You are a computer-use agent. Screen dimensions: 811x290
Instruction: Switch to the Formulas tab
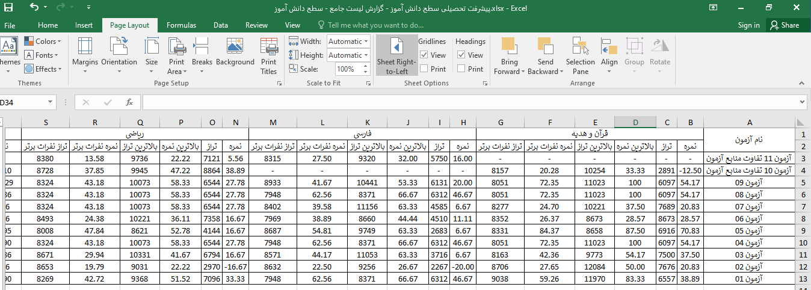[181, 25]
